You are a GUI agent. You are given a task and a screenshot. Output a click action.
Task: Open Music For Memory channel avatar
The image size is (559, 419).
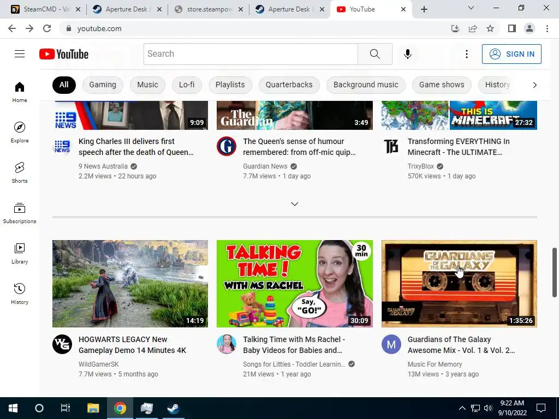point(391,344)
